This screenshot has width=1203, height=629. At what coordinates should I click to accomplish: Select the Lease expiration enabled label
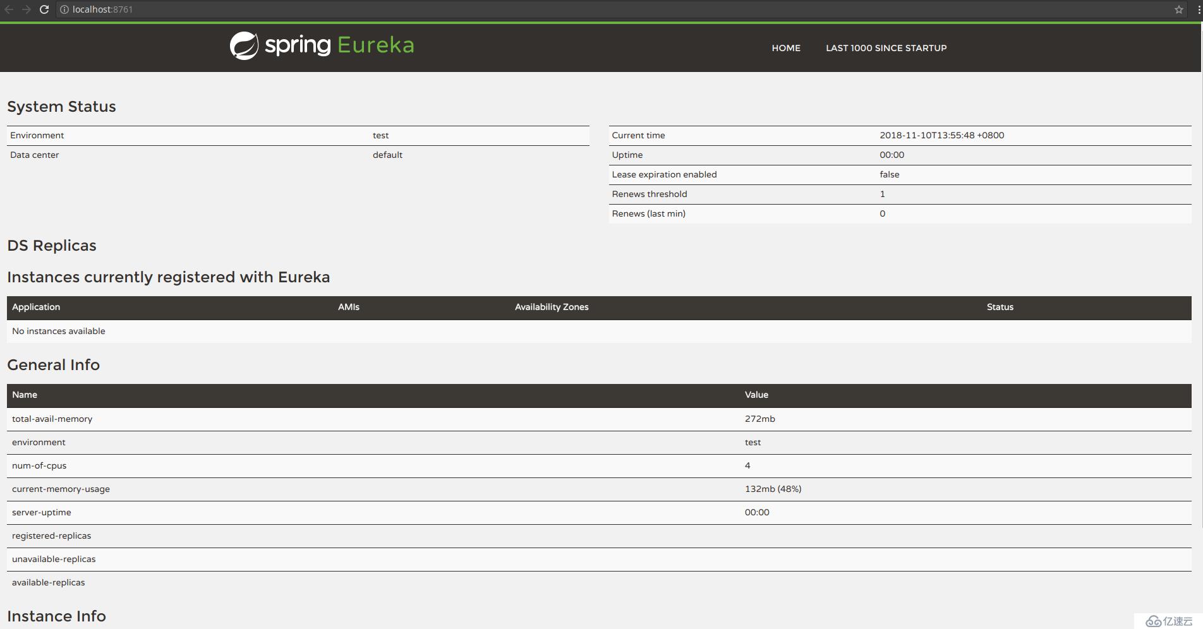pos(664,174)
